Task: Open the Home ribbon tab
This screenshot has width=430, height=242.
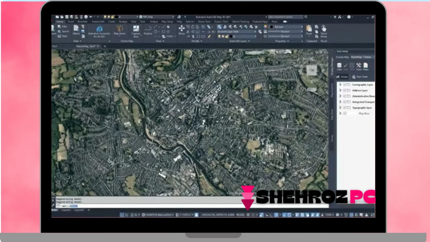Action: point(59,22)
